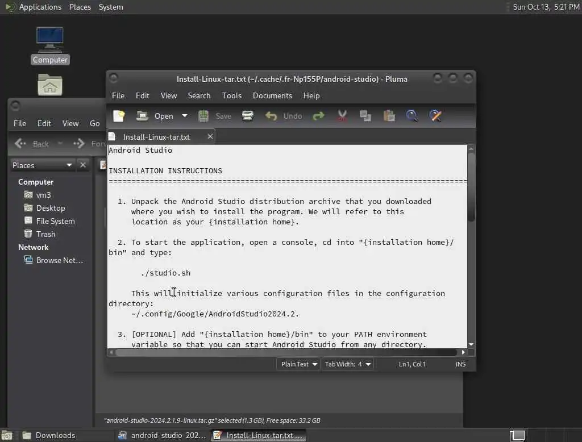Click the ~/.config/Google/AndroidStudio2024.2. line

215,314
